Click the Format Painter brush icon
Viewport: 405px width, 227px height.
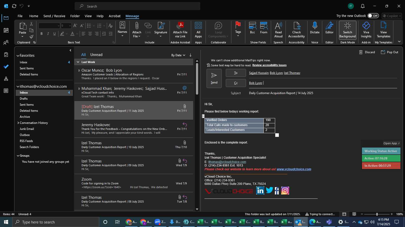click(x=31, y=37)
